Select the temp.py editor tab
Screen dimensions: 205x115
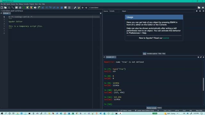[x=6, y=13]
